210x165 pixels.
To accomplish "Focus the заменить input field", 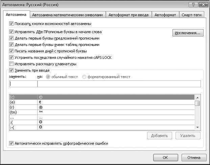I will coord(23,84).
